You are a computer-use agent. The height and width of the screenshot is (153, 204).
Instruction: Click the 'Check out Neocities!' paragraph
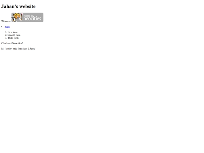click(x=12, y=43)
